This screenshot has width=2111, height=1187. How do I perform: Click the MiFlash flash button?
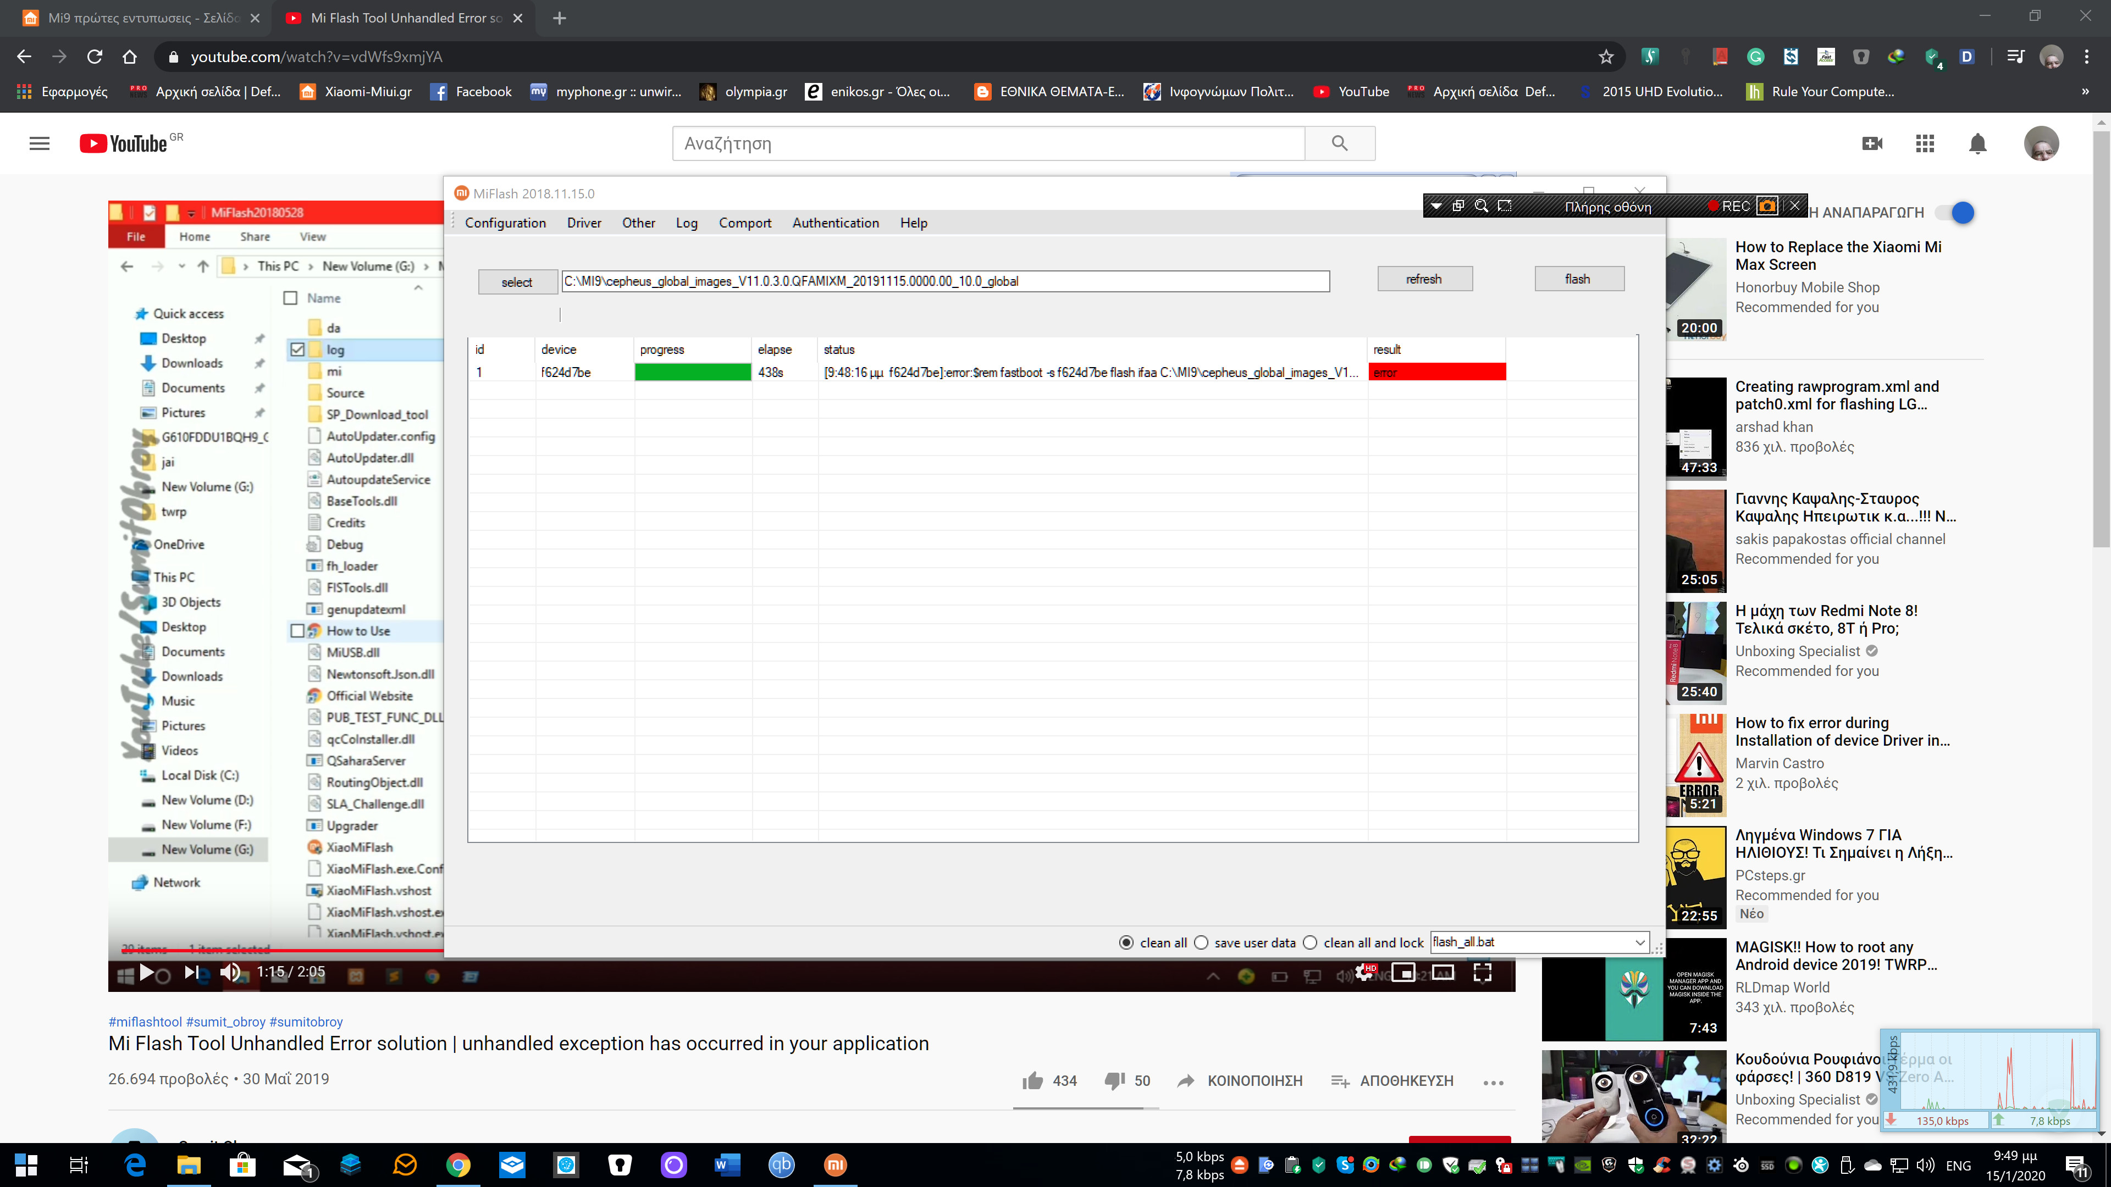[x=1578, y=279]
